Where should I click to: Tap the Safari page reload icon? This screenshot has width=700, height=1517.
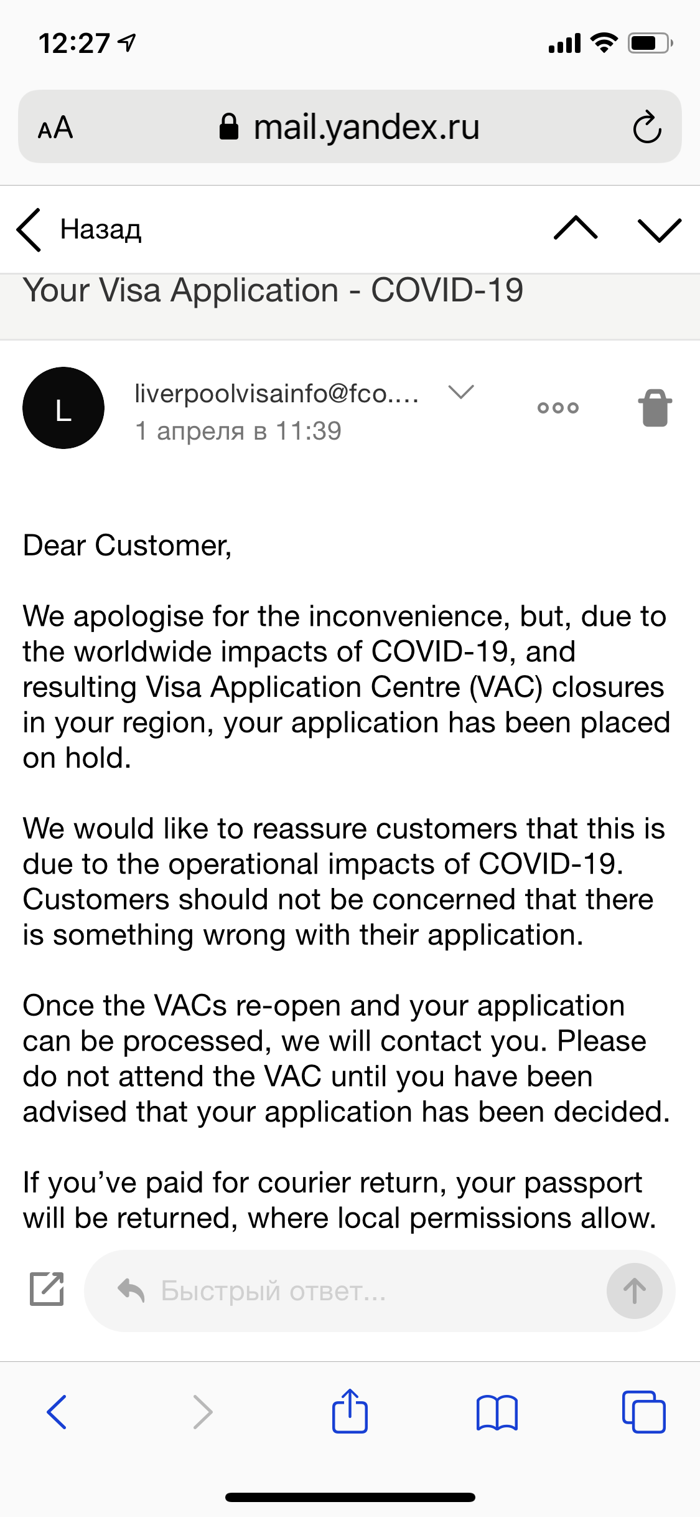coord(646,128)
